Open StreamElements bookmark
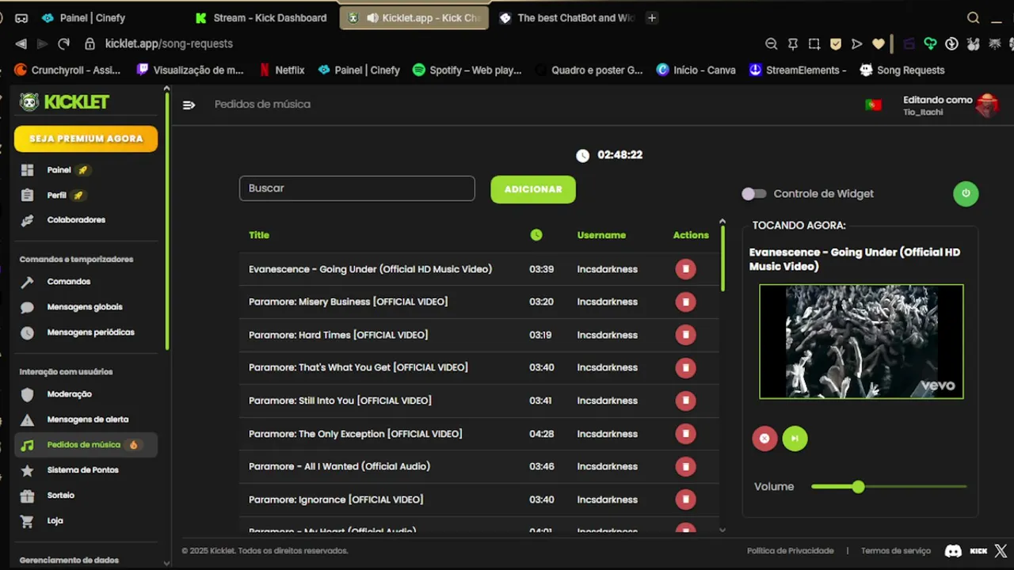This screenshot has height=570, width=1014. click(x=798, y=70)
